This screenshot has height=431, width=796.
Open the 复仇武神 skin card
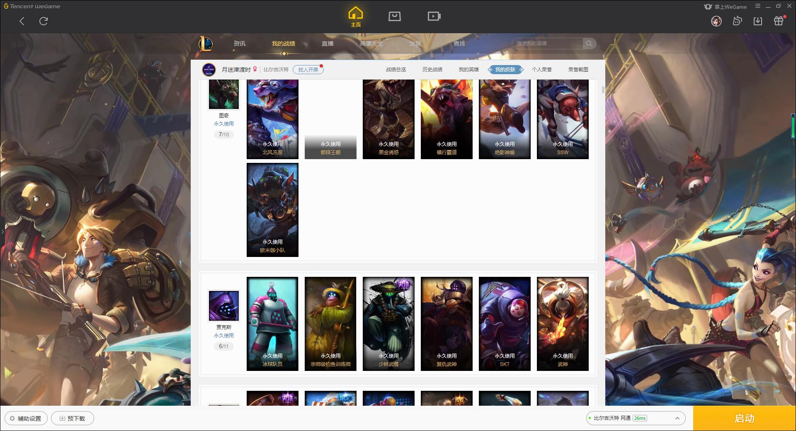pos(447,324)
